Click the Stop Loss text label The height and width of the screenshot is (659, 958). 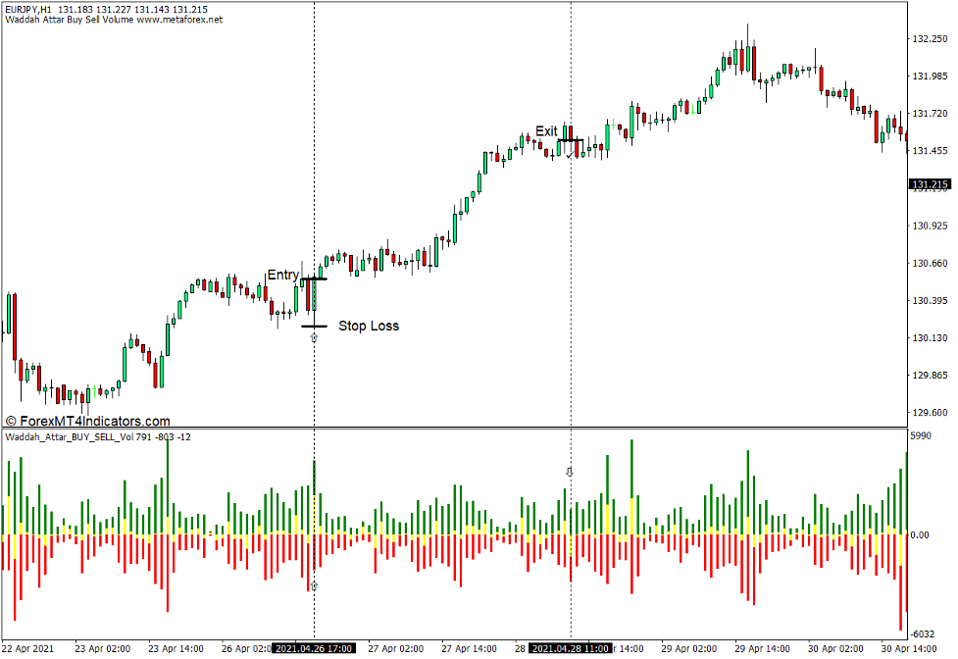point(369,325)
